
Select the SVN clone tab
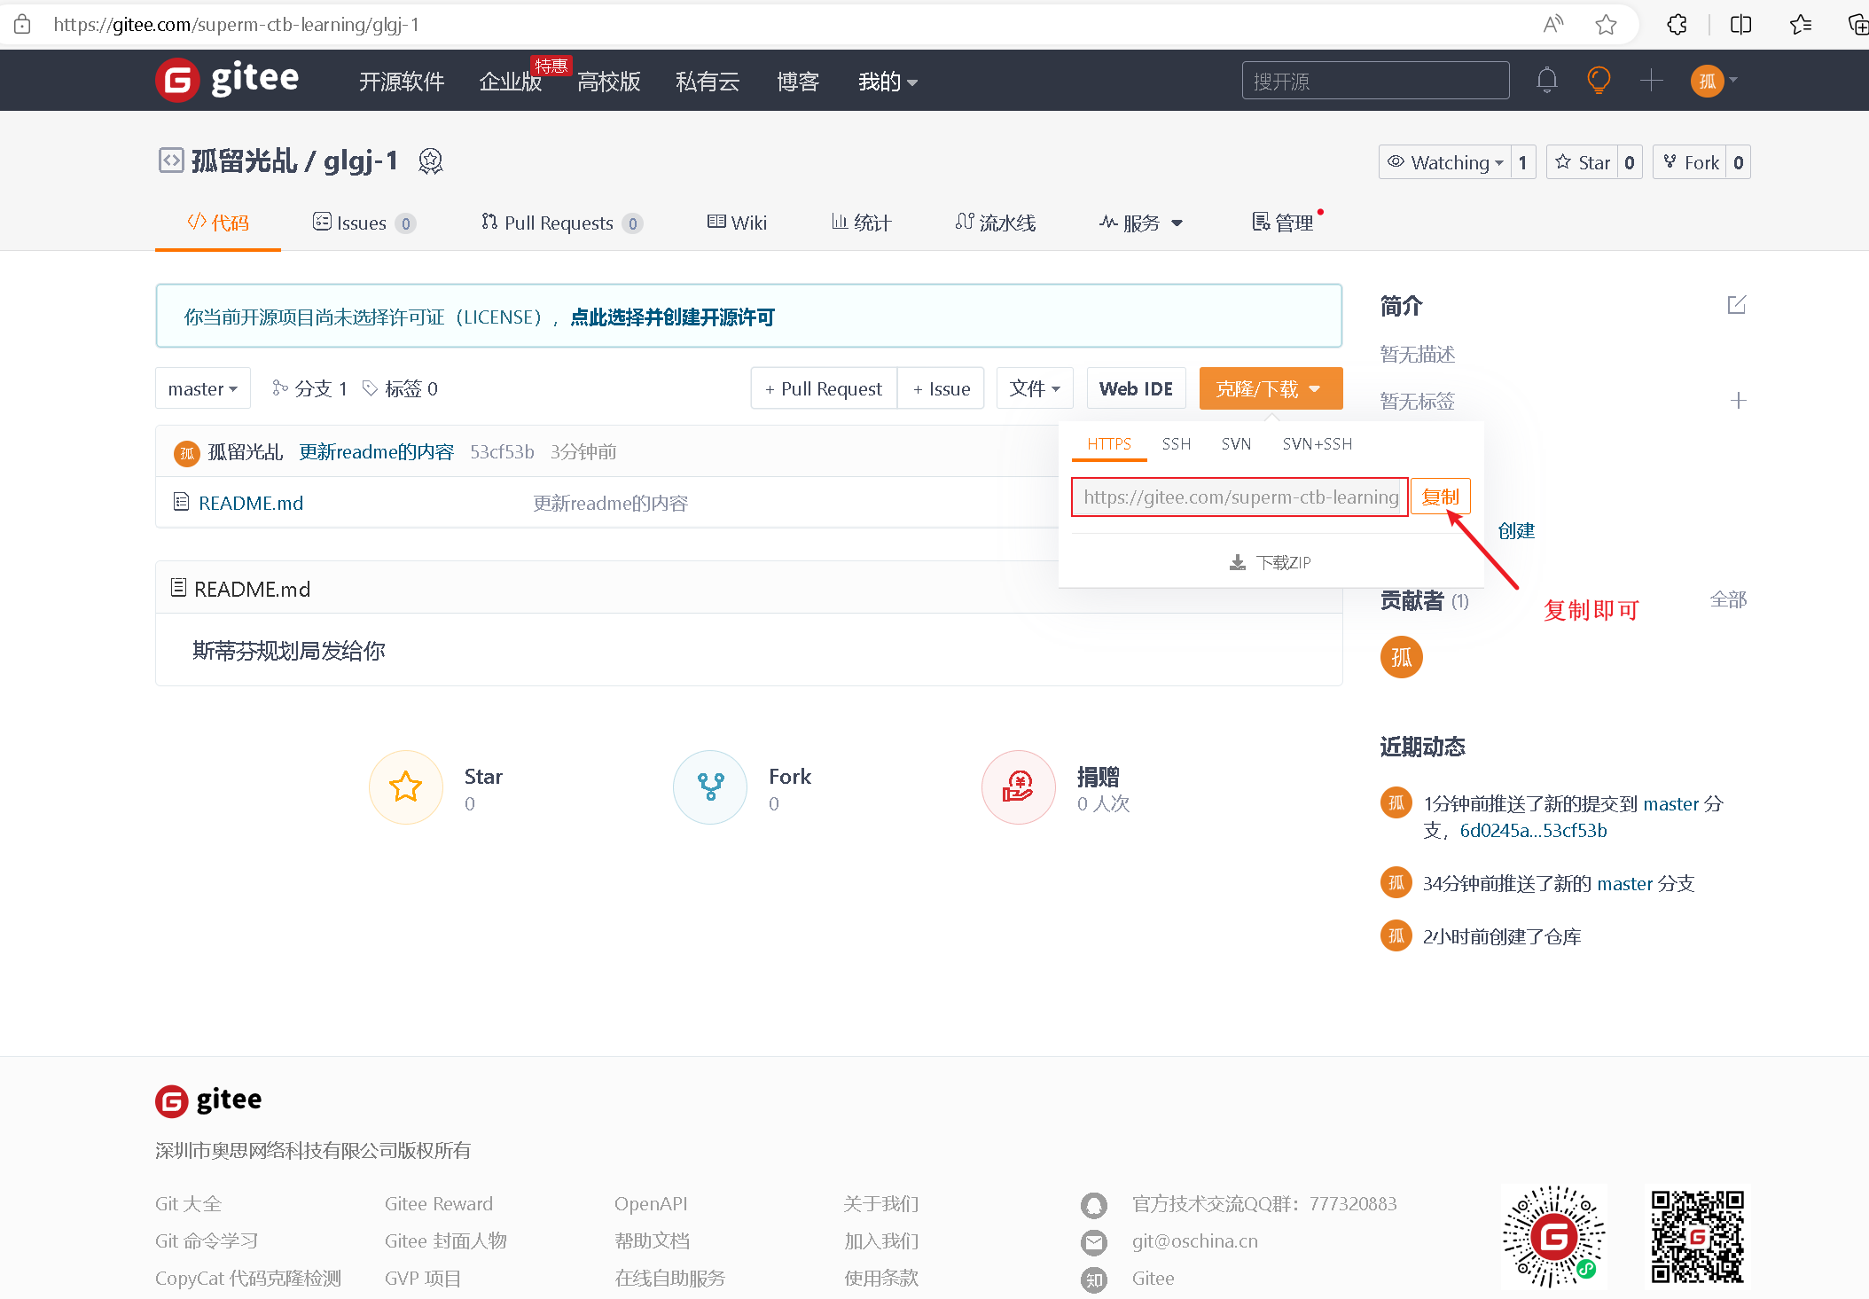click(x=1236, y=443)
